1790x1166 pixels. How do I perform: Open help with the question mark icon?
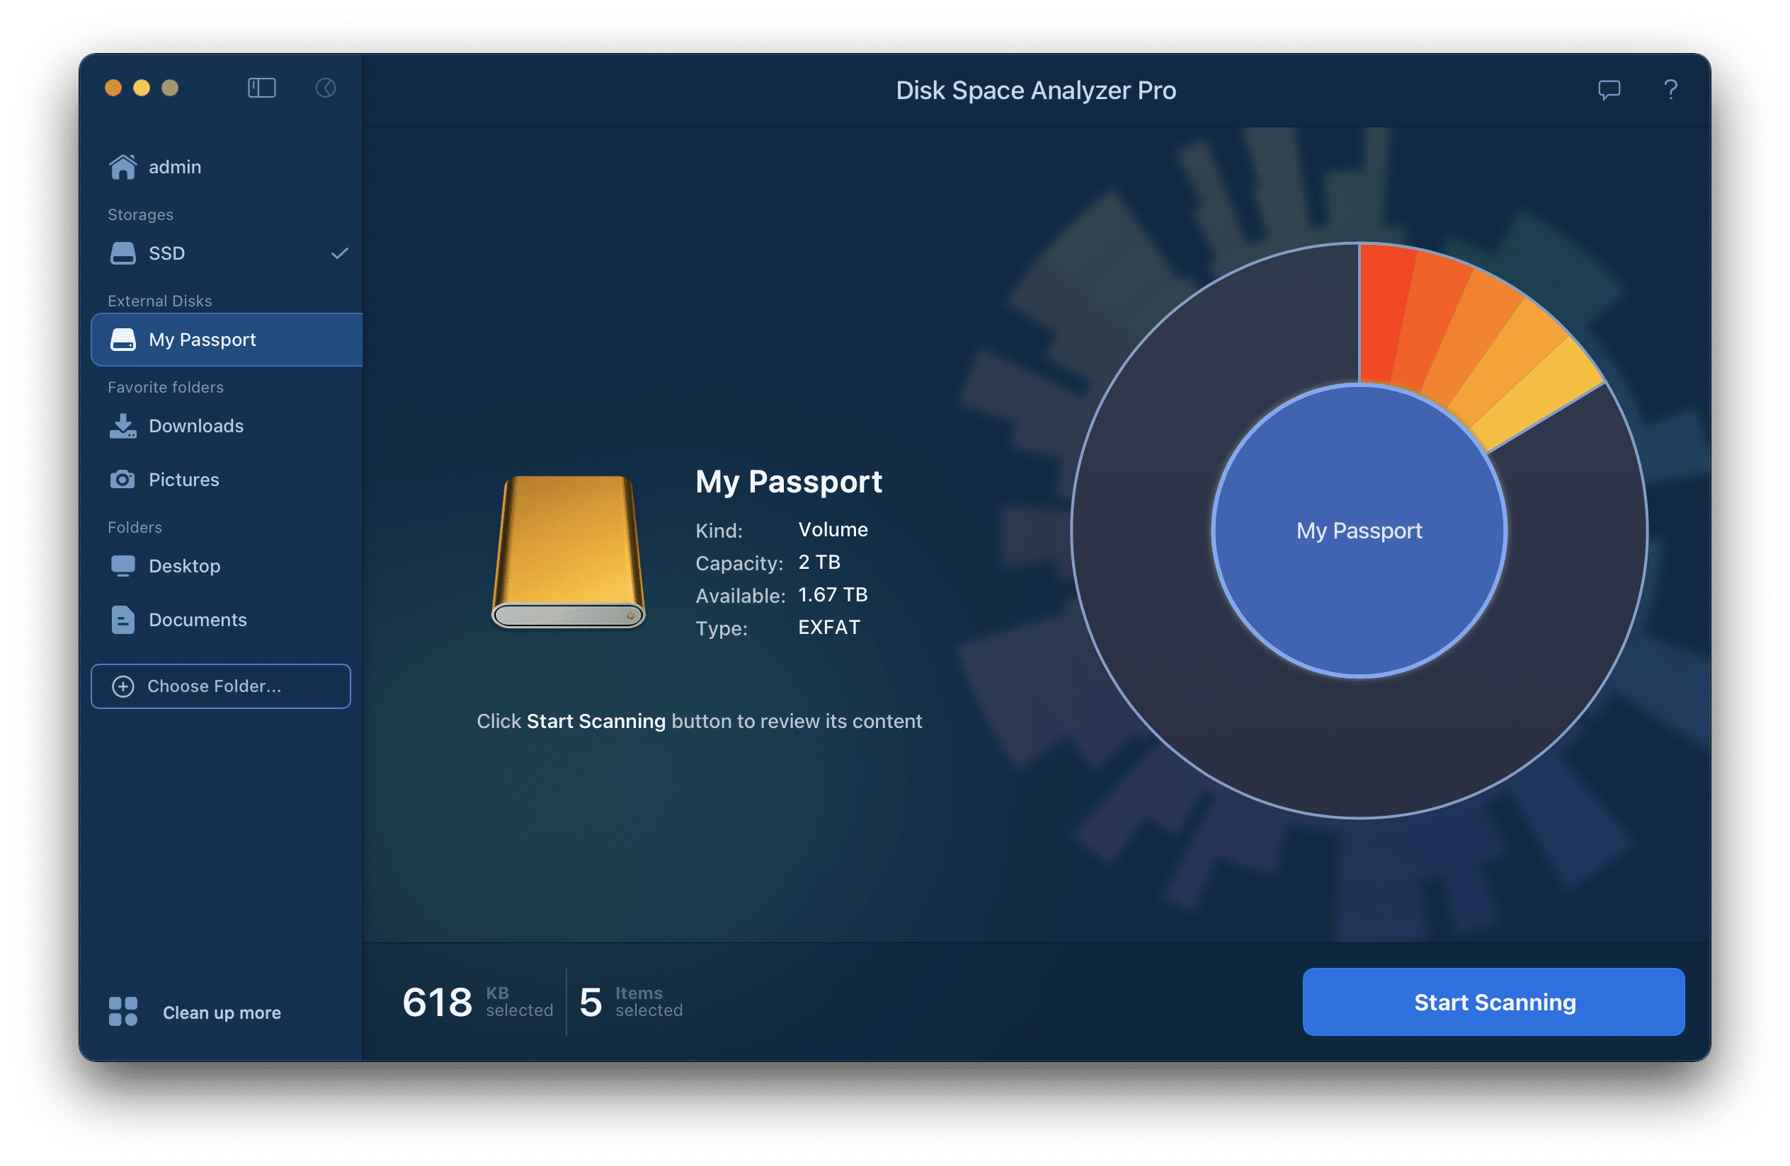tap(1670, 90)
